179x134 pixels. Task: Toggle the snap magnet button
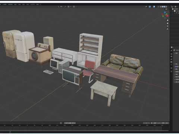69,7
